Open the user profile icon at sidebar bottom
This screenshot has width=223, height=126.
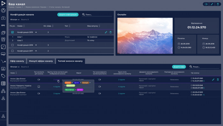pos(3,116)
